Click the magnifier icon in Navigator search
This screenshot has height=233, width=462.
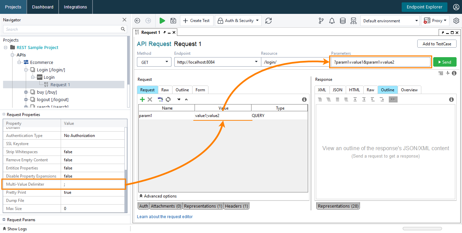coord(123,29)
